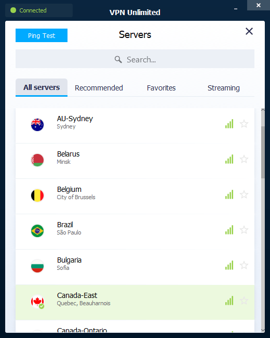
Task: Click the Belarus flag icon
Action: click(37, 160)
